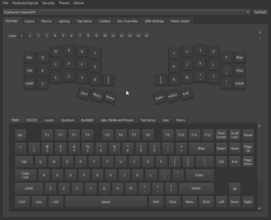Viewport: 271px width, 220px height.
Task: Open the Backlight keycode tab
Action: click(x=87, y=120)
